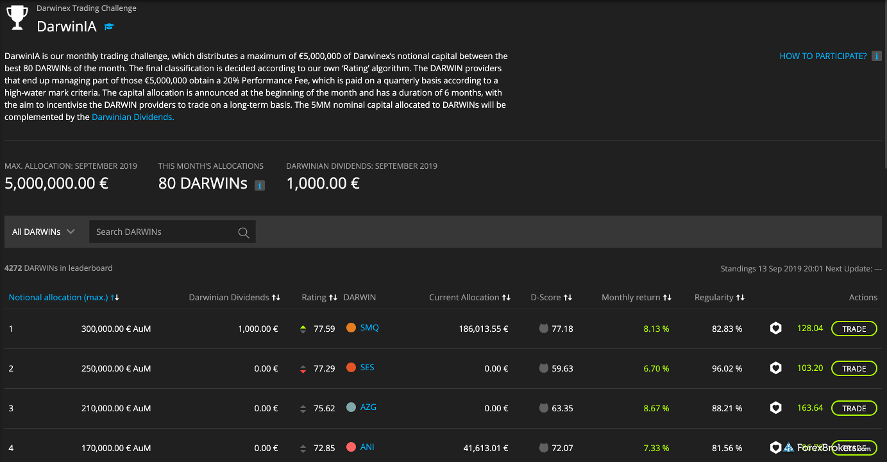The height and width of the screenshot is (462, 887).
Task: Open the Darwinian Dividends link in description
Action: coord(133,117)
